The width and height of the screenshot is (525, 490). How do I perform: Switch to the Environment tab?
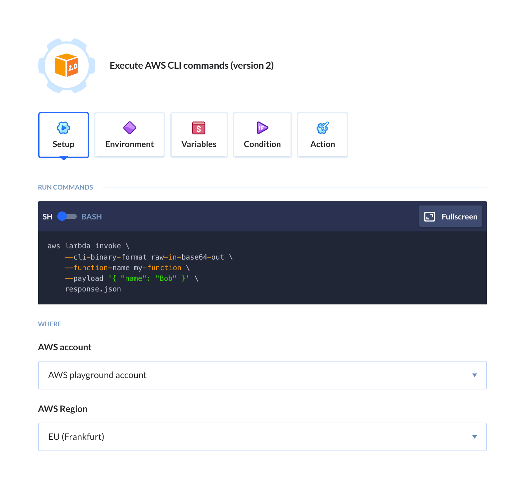(x=129, y=135)
